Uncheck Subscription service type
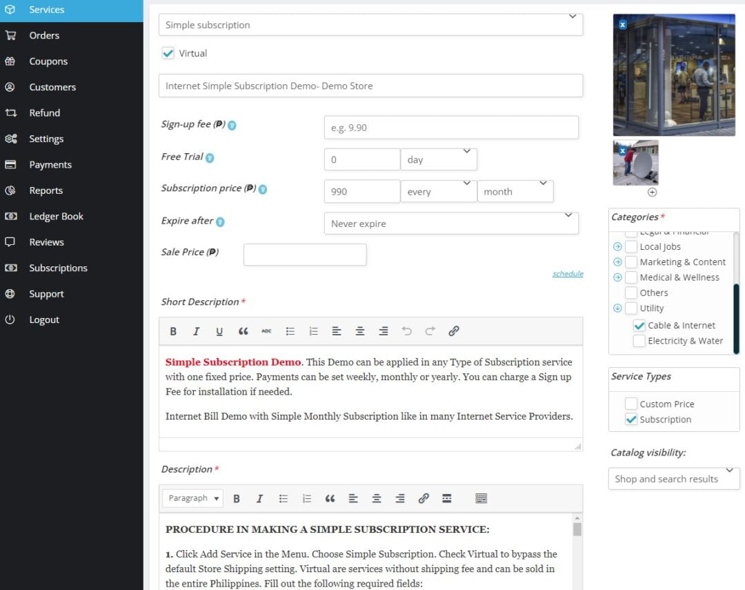 tap(631, 420)
